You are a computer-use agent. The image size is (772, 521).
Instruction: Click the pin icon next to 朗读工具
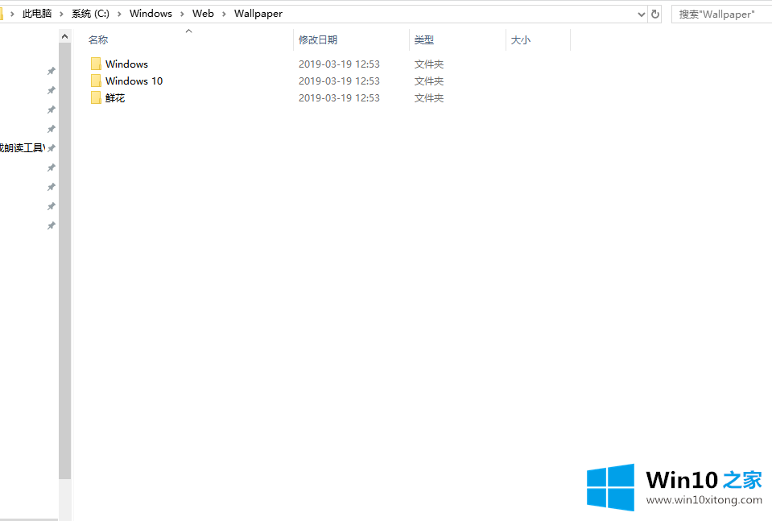tap(52, 148)
